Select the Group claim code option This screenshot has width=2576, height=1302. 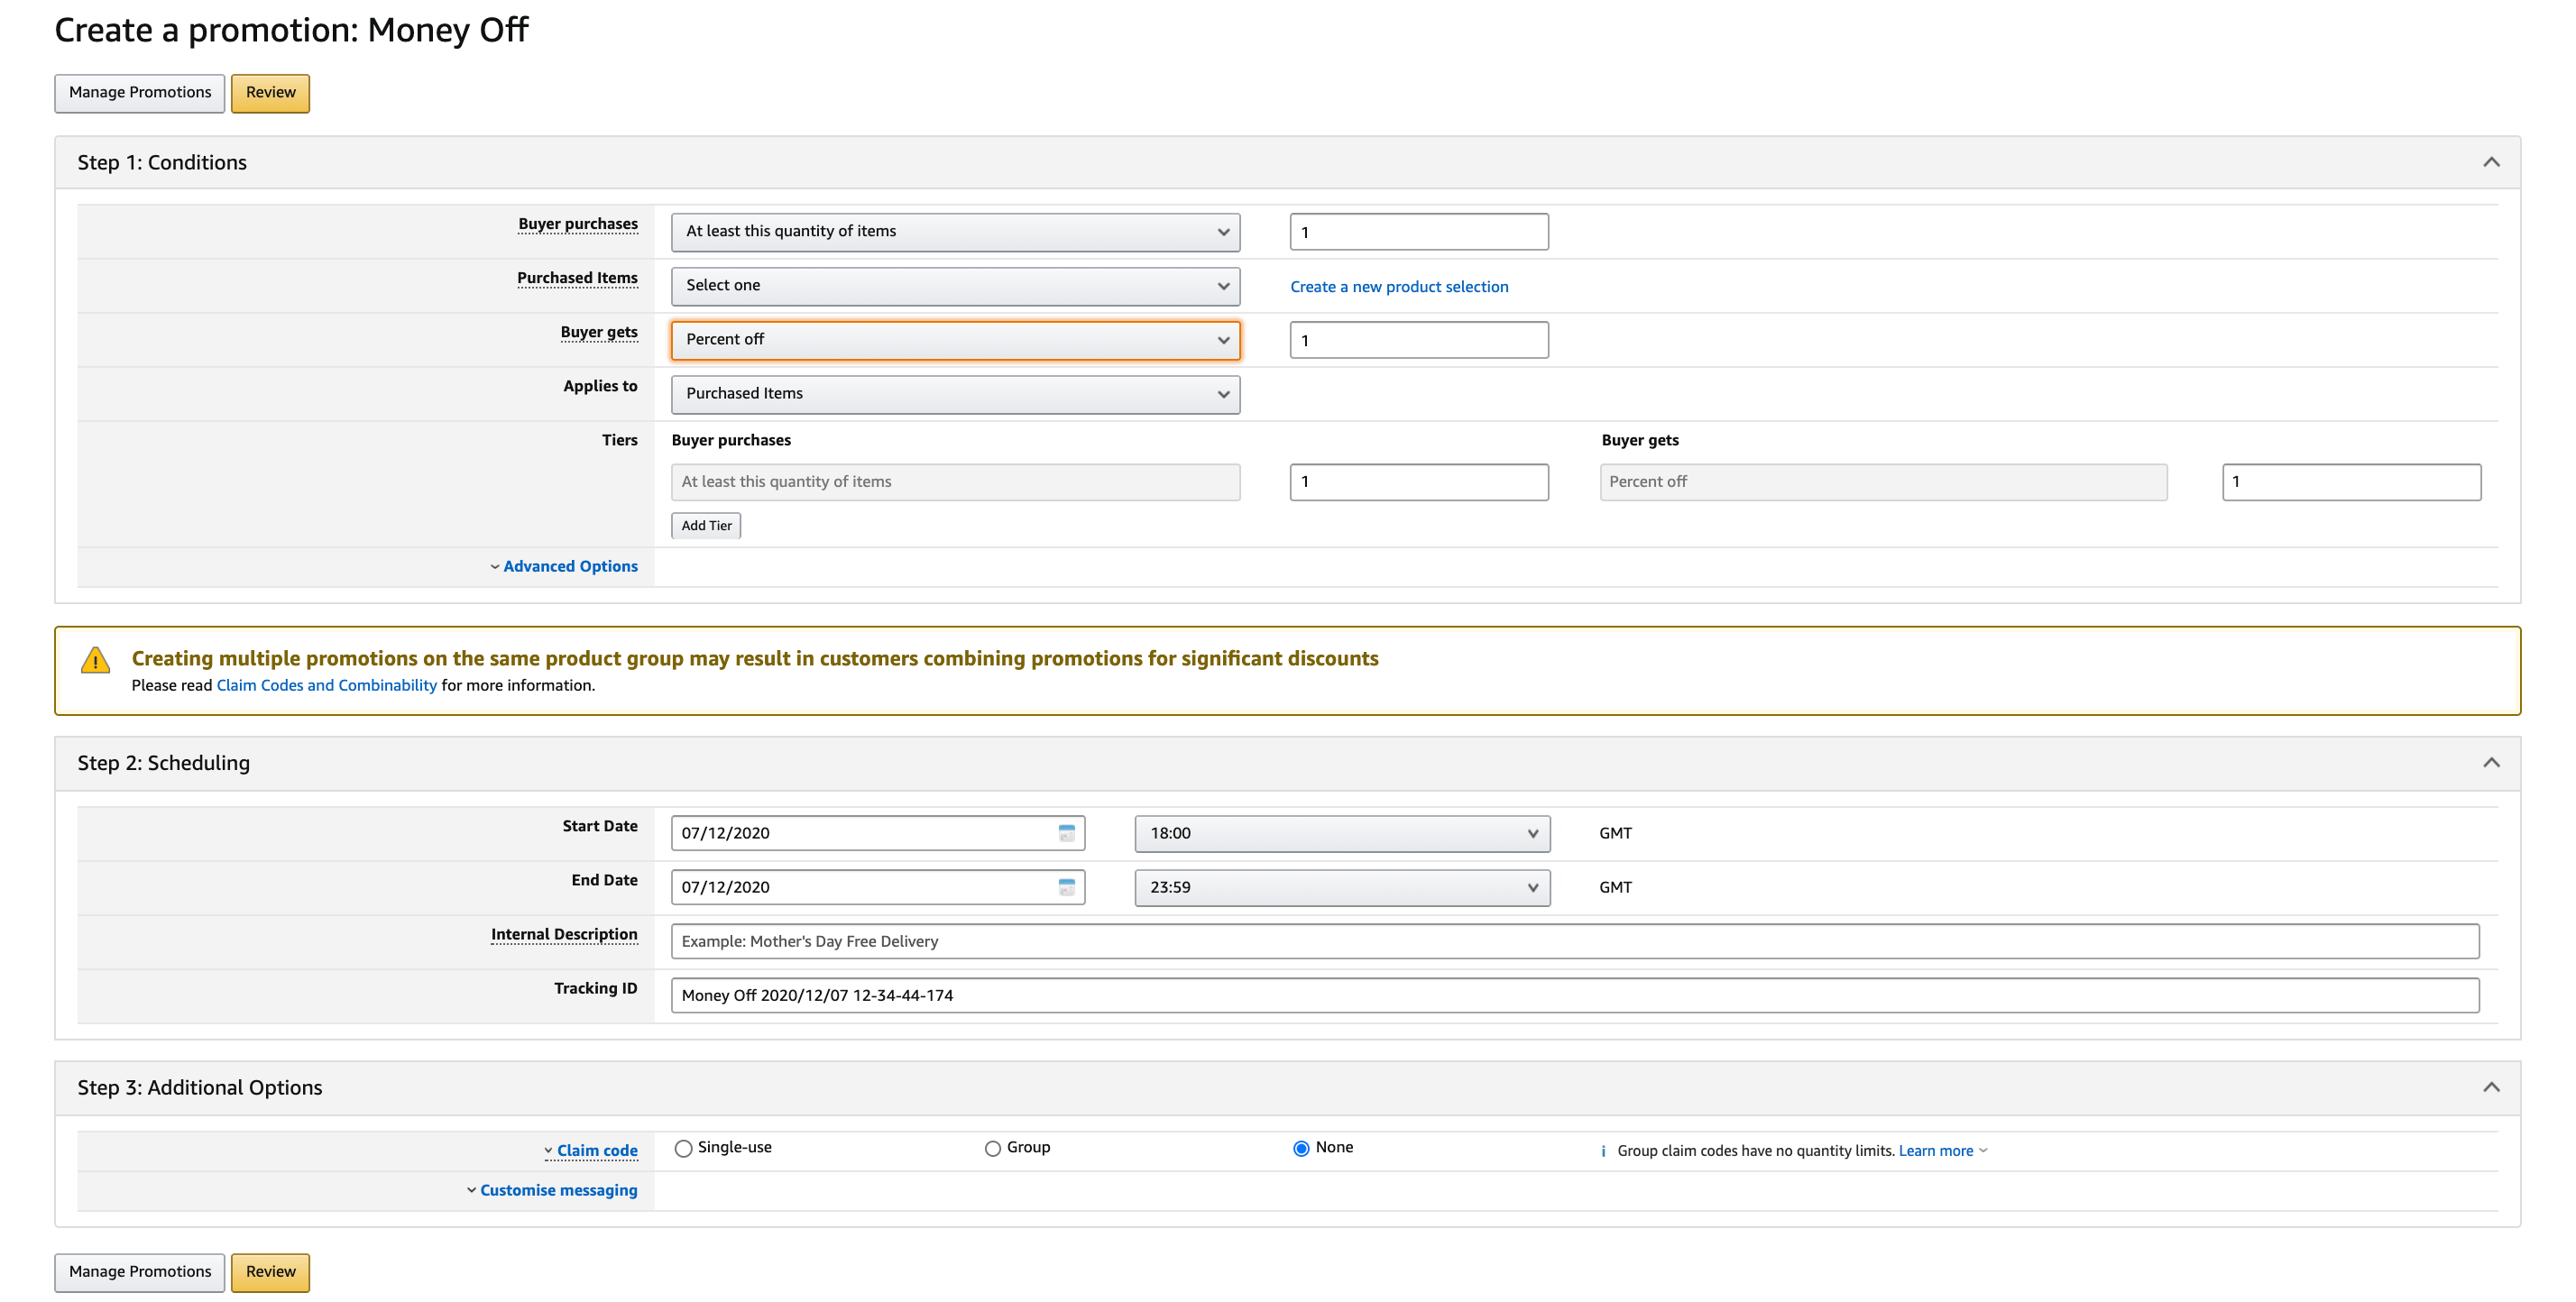tap(992, 1148)
